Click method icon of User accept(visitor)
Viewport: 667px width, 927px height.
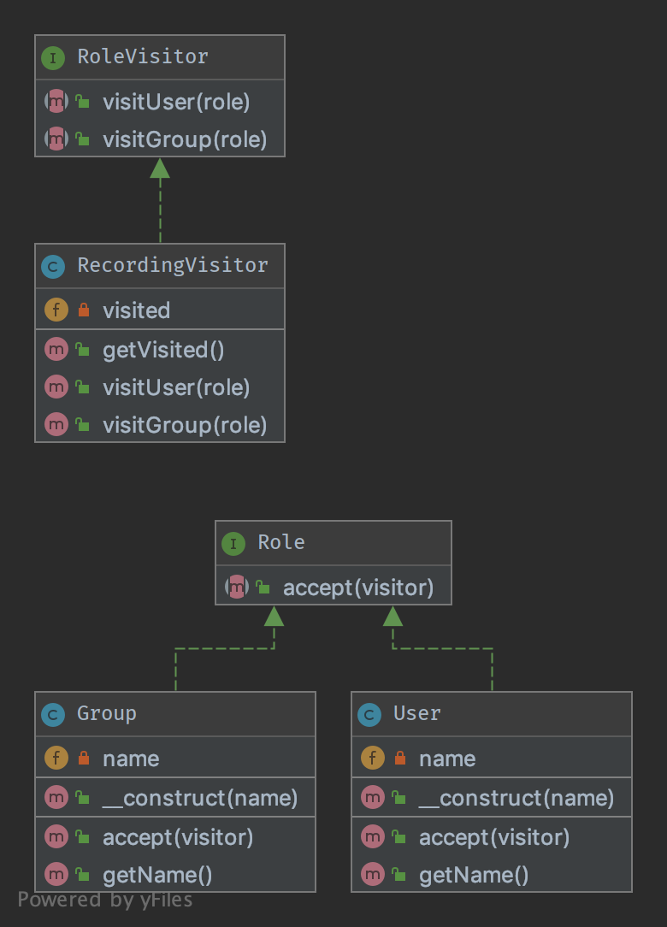coord(373,836)
